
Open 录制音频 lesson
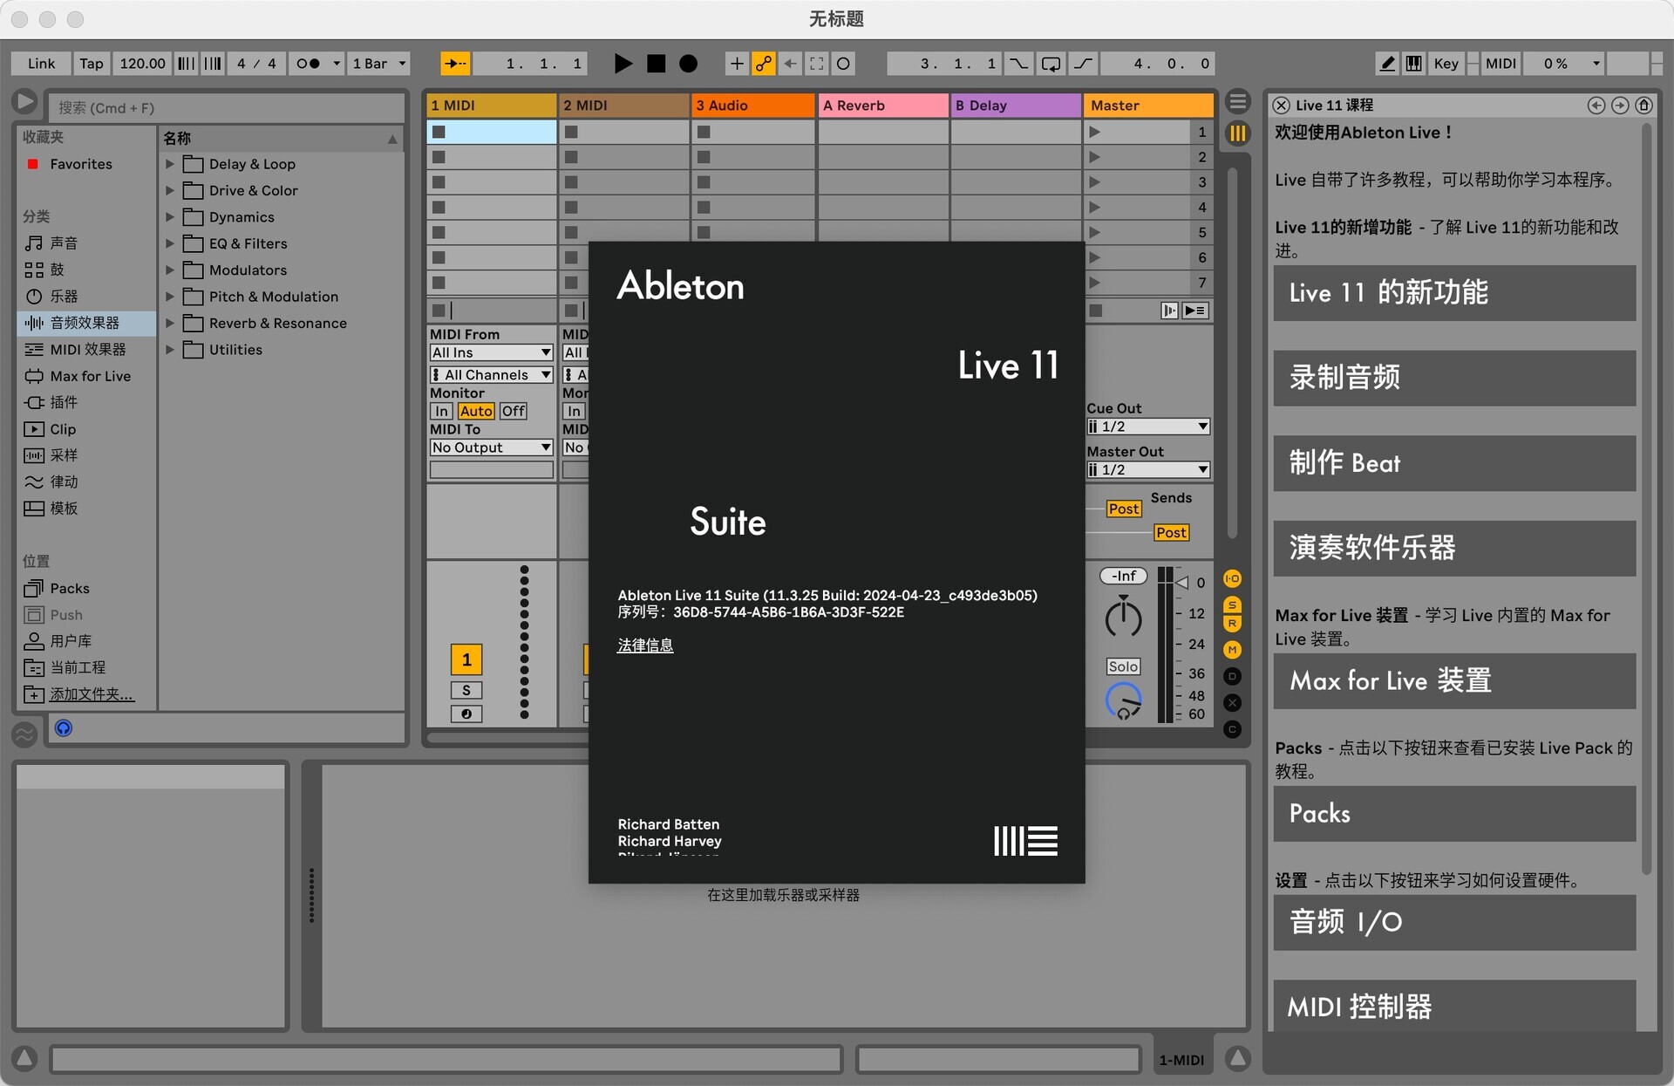pyautogui.click(x=1454, y=378)
